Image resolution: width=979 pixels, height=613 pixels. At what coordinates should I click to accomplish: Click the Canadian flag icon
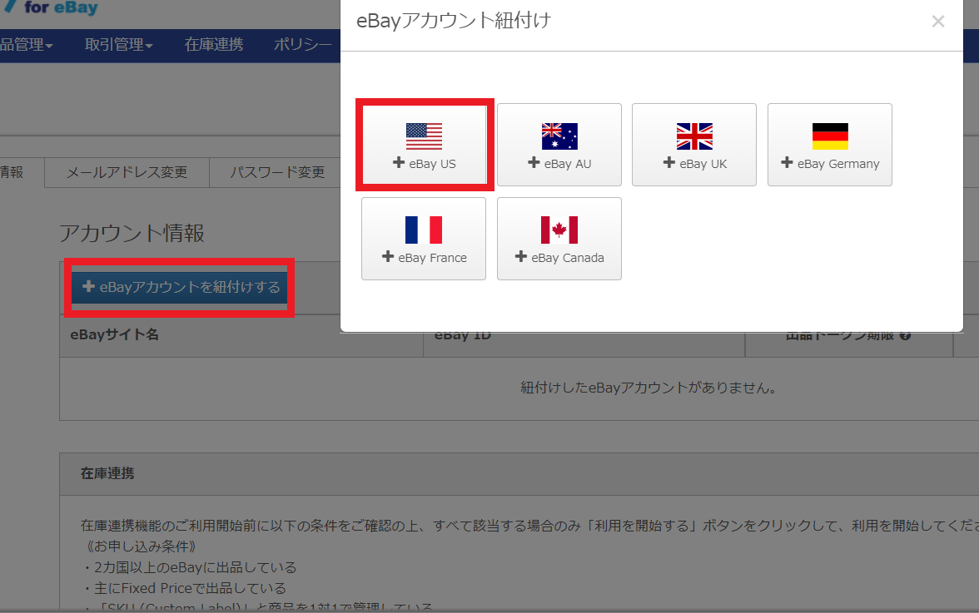click(x=559, y=230)
